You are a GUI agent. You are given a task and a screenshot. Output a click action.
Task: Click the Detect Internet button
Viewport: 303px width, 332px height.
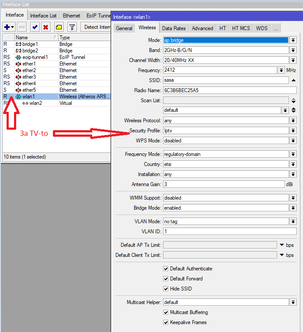(x=97, y=27)
